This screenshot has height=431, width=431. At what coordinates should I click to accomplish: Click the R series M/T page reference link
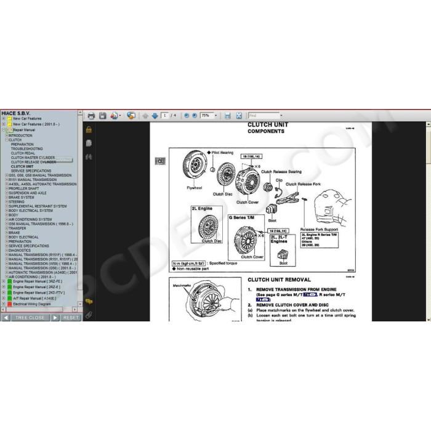pyautogui.click(x=263, y=300)
